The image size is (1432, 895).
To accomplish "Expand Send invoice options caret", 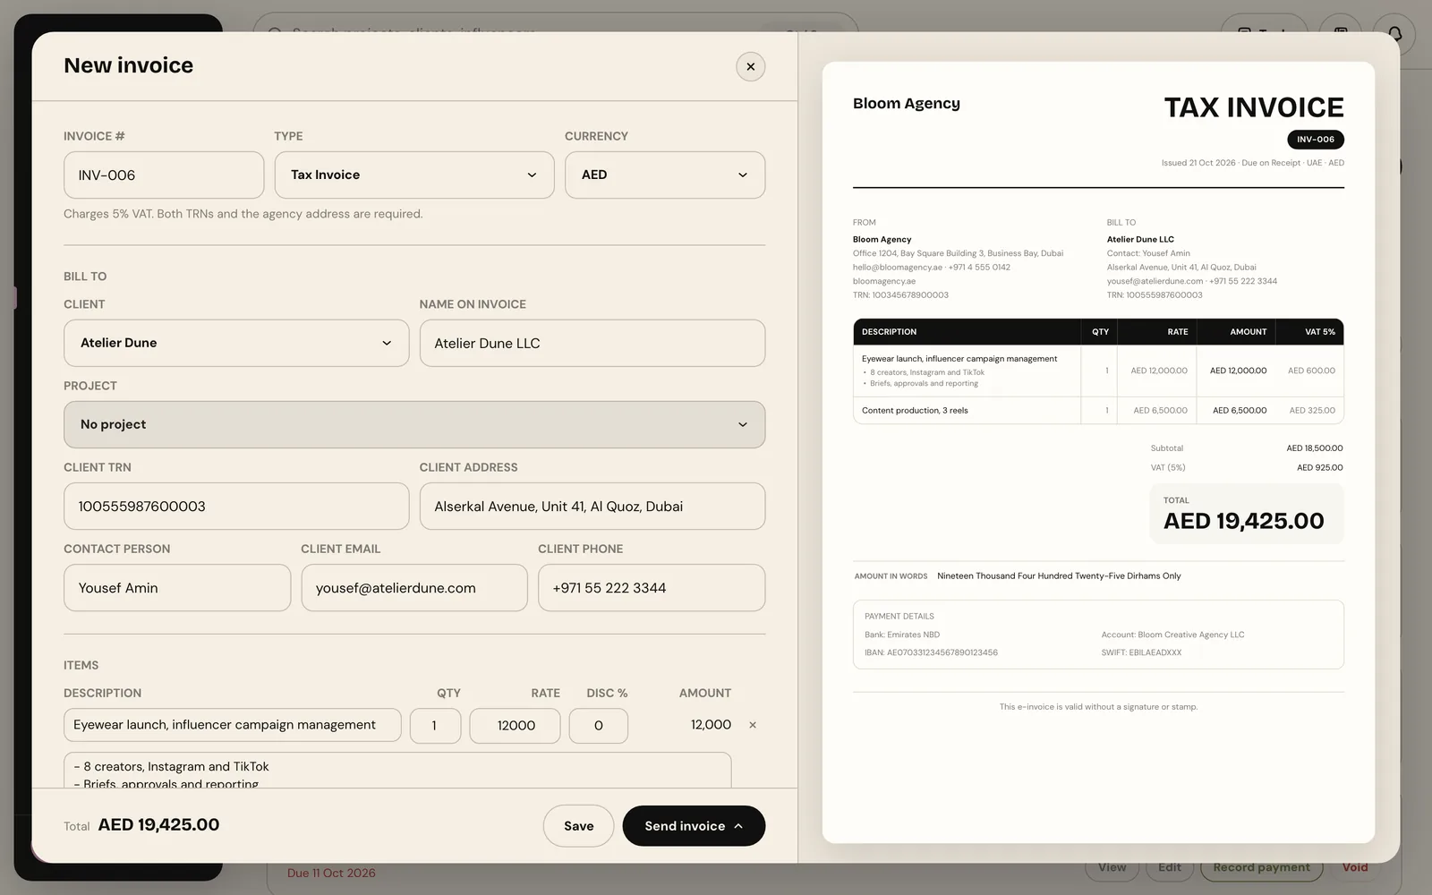I will pyautogui.click(x=738, y=826).
